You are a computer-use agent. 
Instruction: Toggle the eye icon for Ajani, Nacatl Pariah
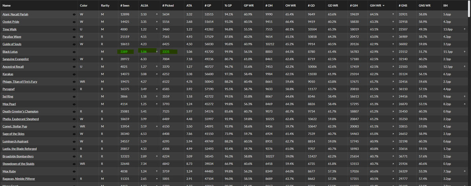(x=74, y=14)
